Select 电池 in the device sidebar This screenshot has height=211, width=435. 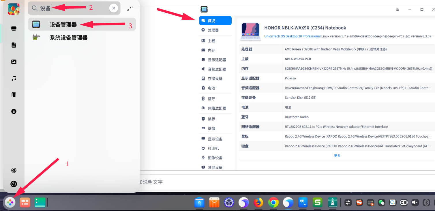point(215,88)
